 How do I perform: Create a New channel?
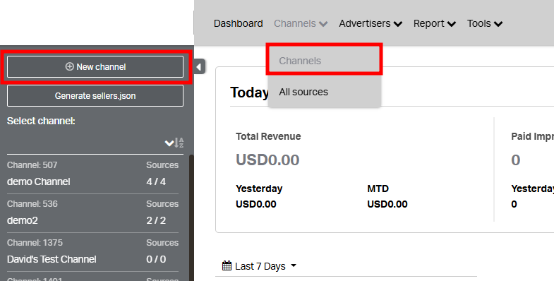[x=95, y=67]
